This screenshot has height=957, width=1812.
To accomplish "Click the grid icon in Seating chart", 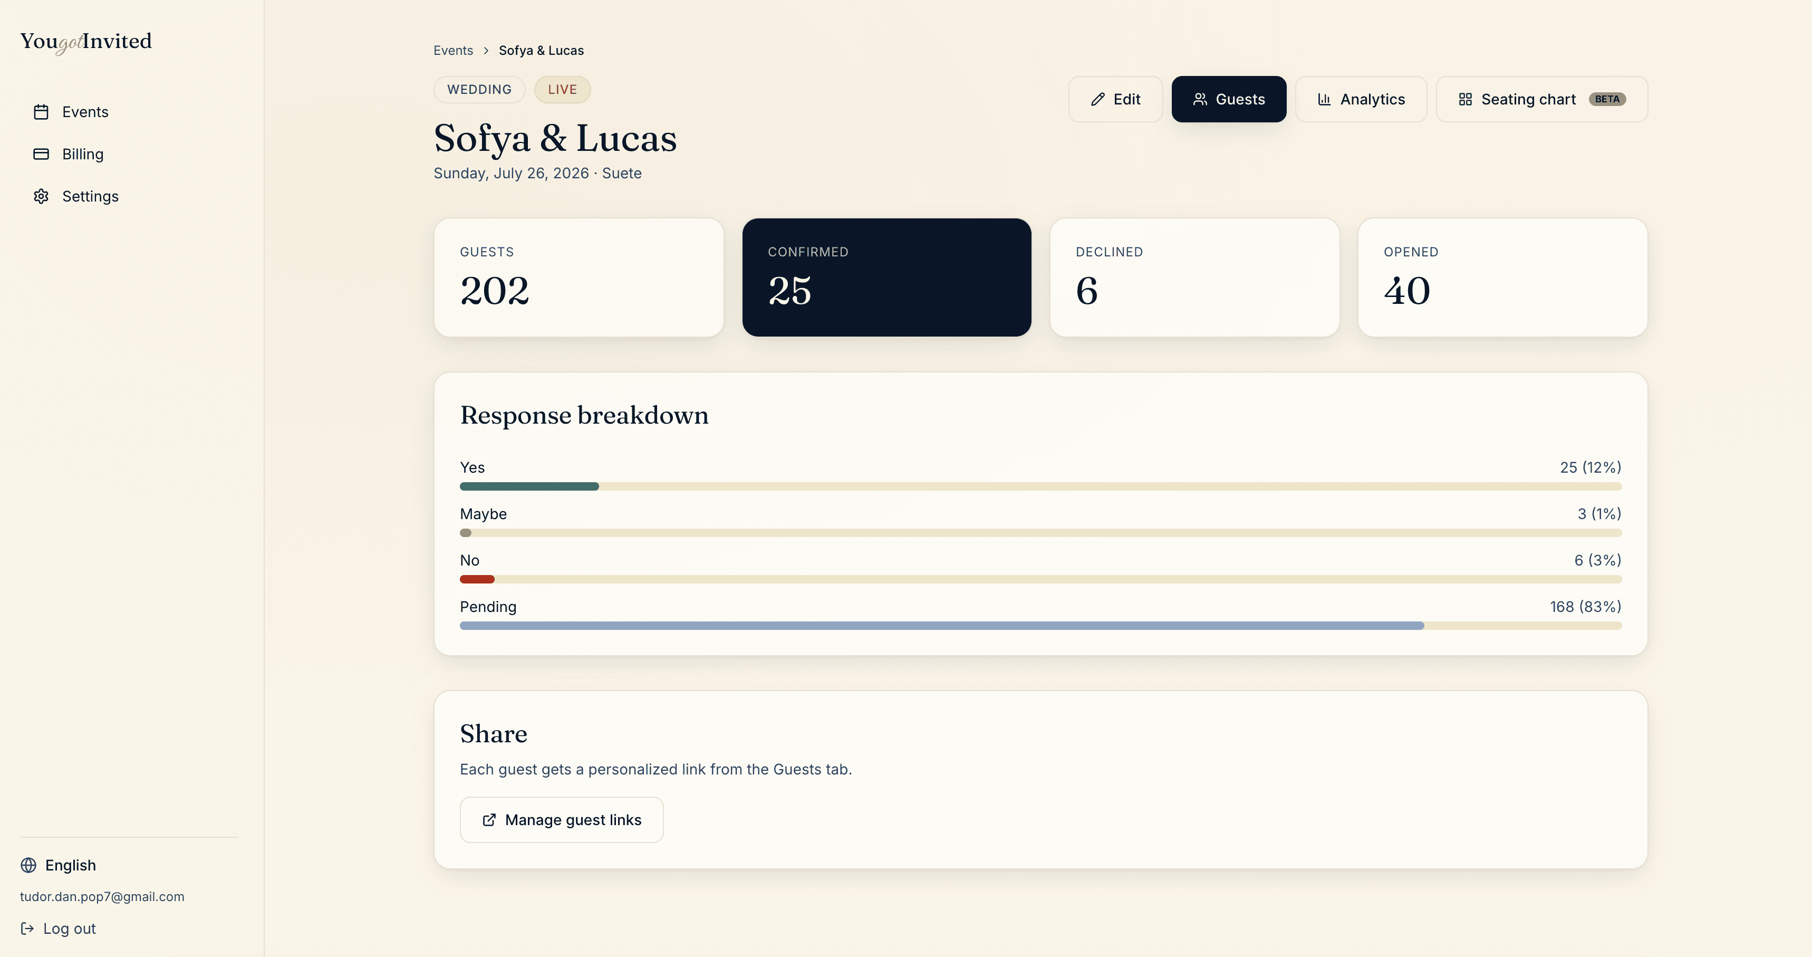I will (x=1465, y=99).
